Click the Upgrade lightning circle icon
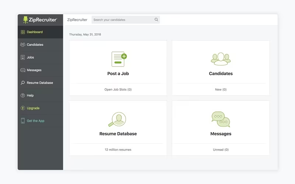This screenshot has width=295, height=184. (23, 108)
